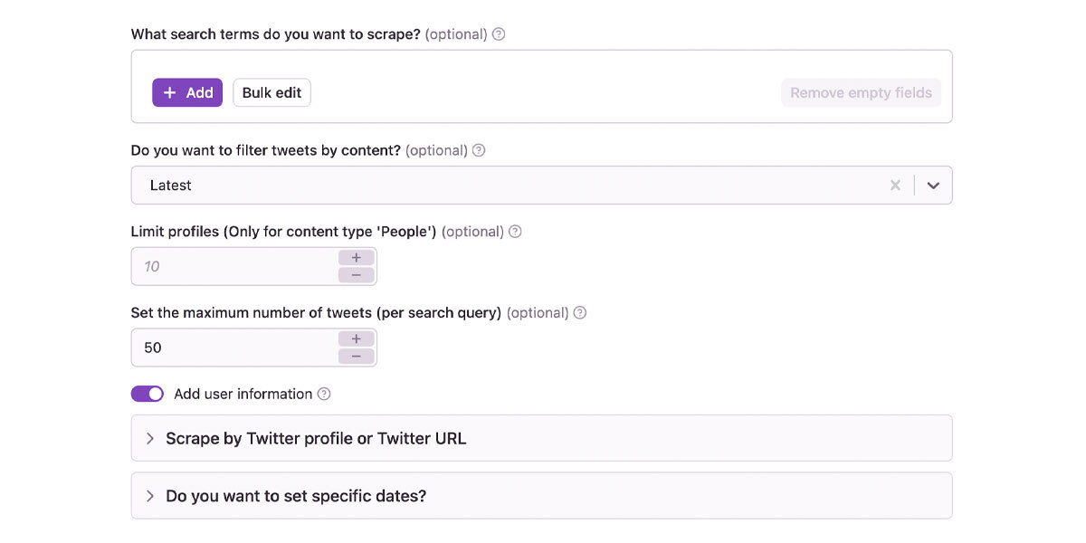Open help icon beside Add user information
Screen dimensions: 1086x543
pyautogui.click(x=324, y=394)
